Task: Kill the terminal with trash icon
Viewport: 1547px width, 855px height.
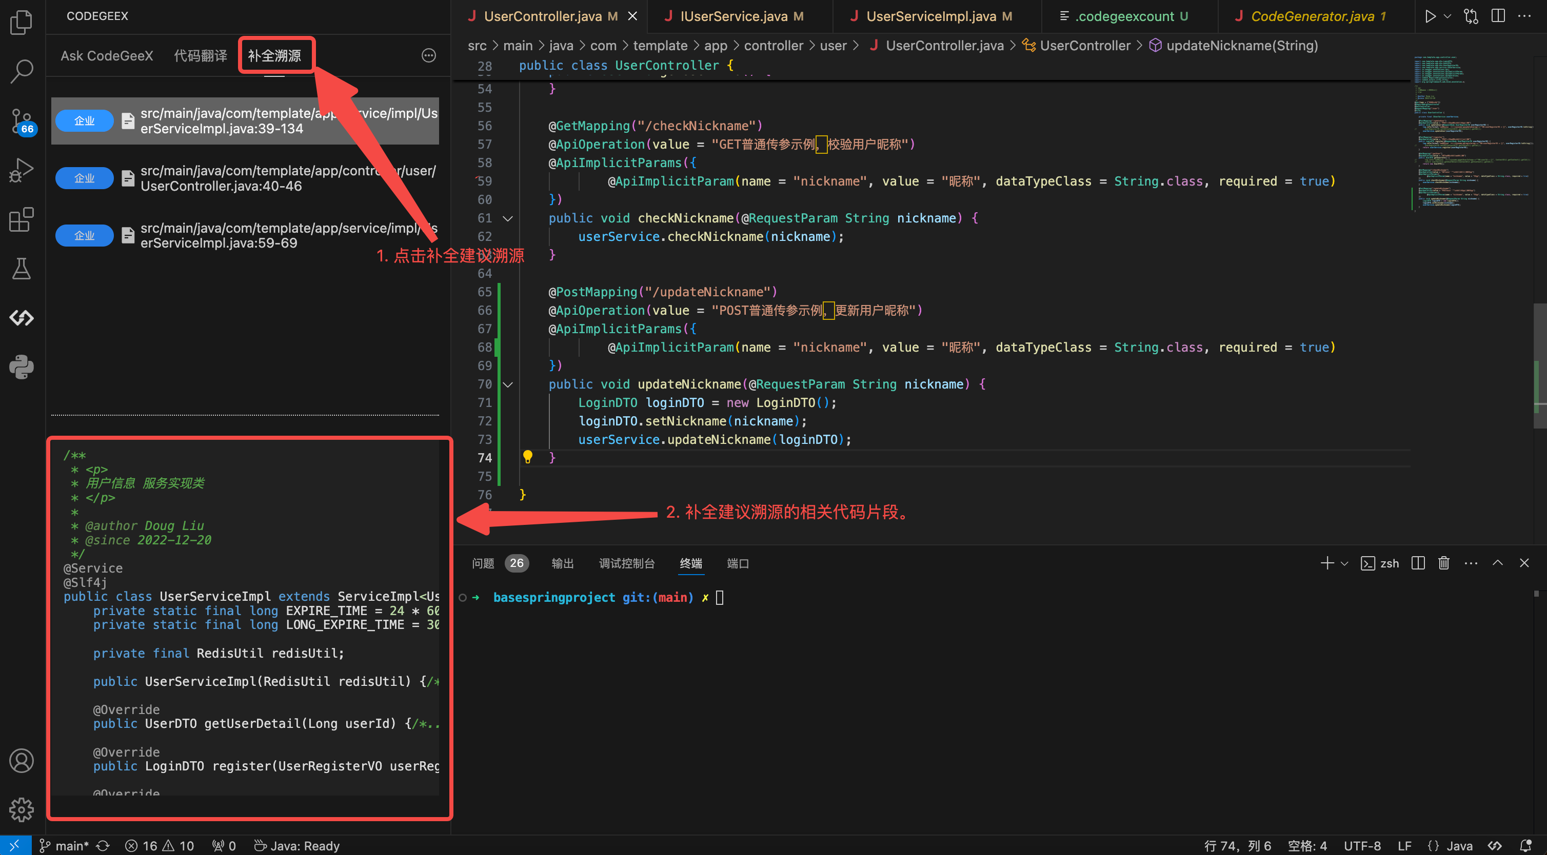Action: (1444, 563)
